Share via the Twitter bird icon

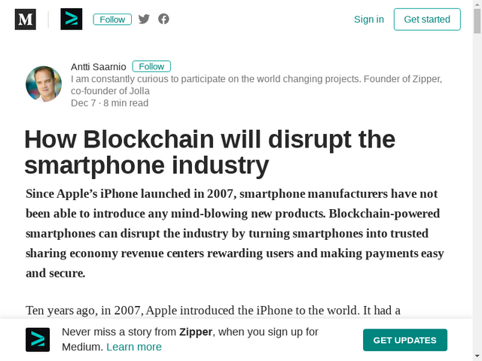pos(144,19)
